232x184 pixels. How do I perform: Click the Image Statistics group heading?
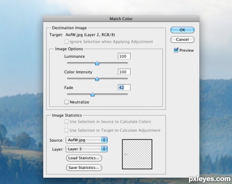point(67,115)
